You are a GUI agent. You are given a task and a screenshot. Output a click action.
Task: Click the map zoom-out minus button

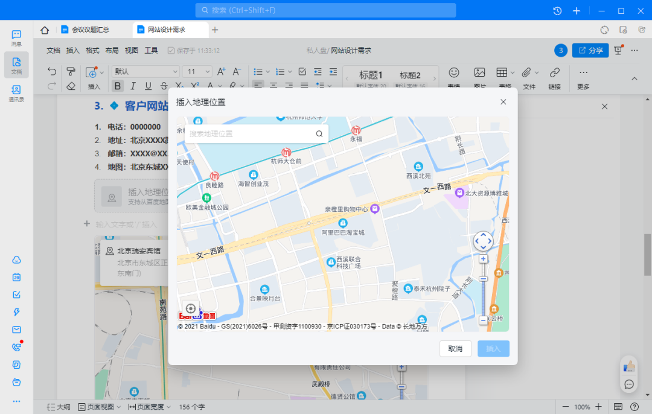[x=483, y=320]
